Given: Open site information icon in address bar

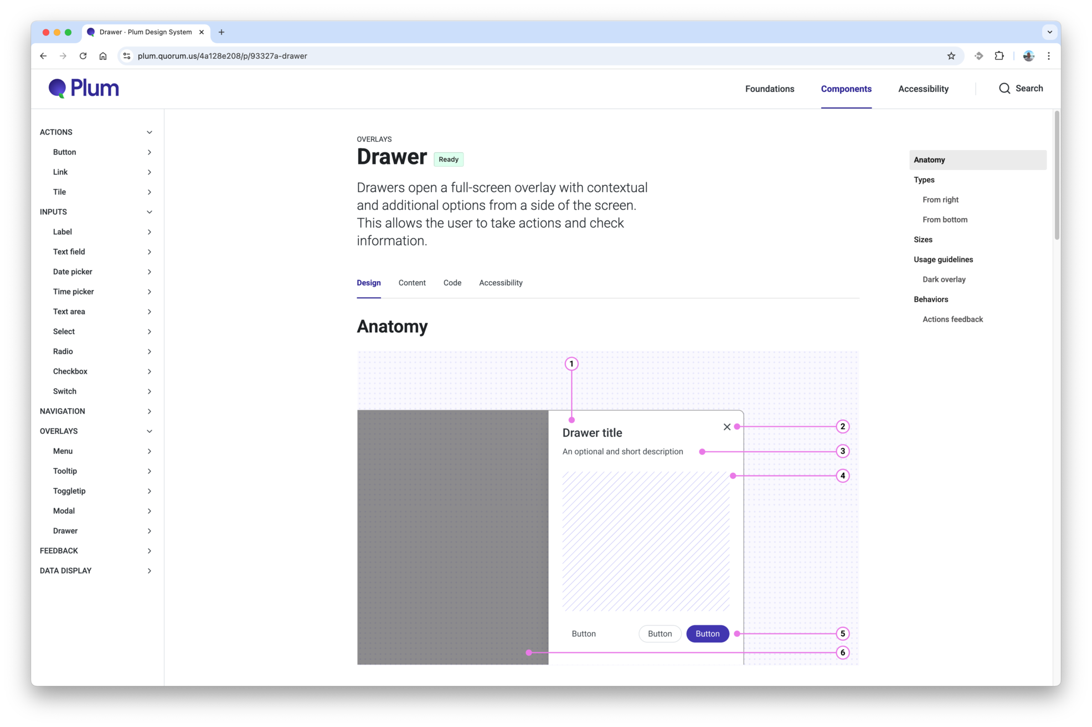Looking at the screenshot, I should point(127,56).
